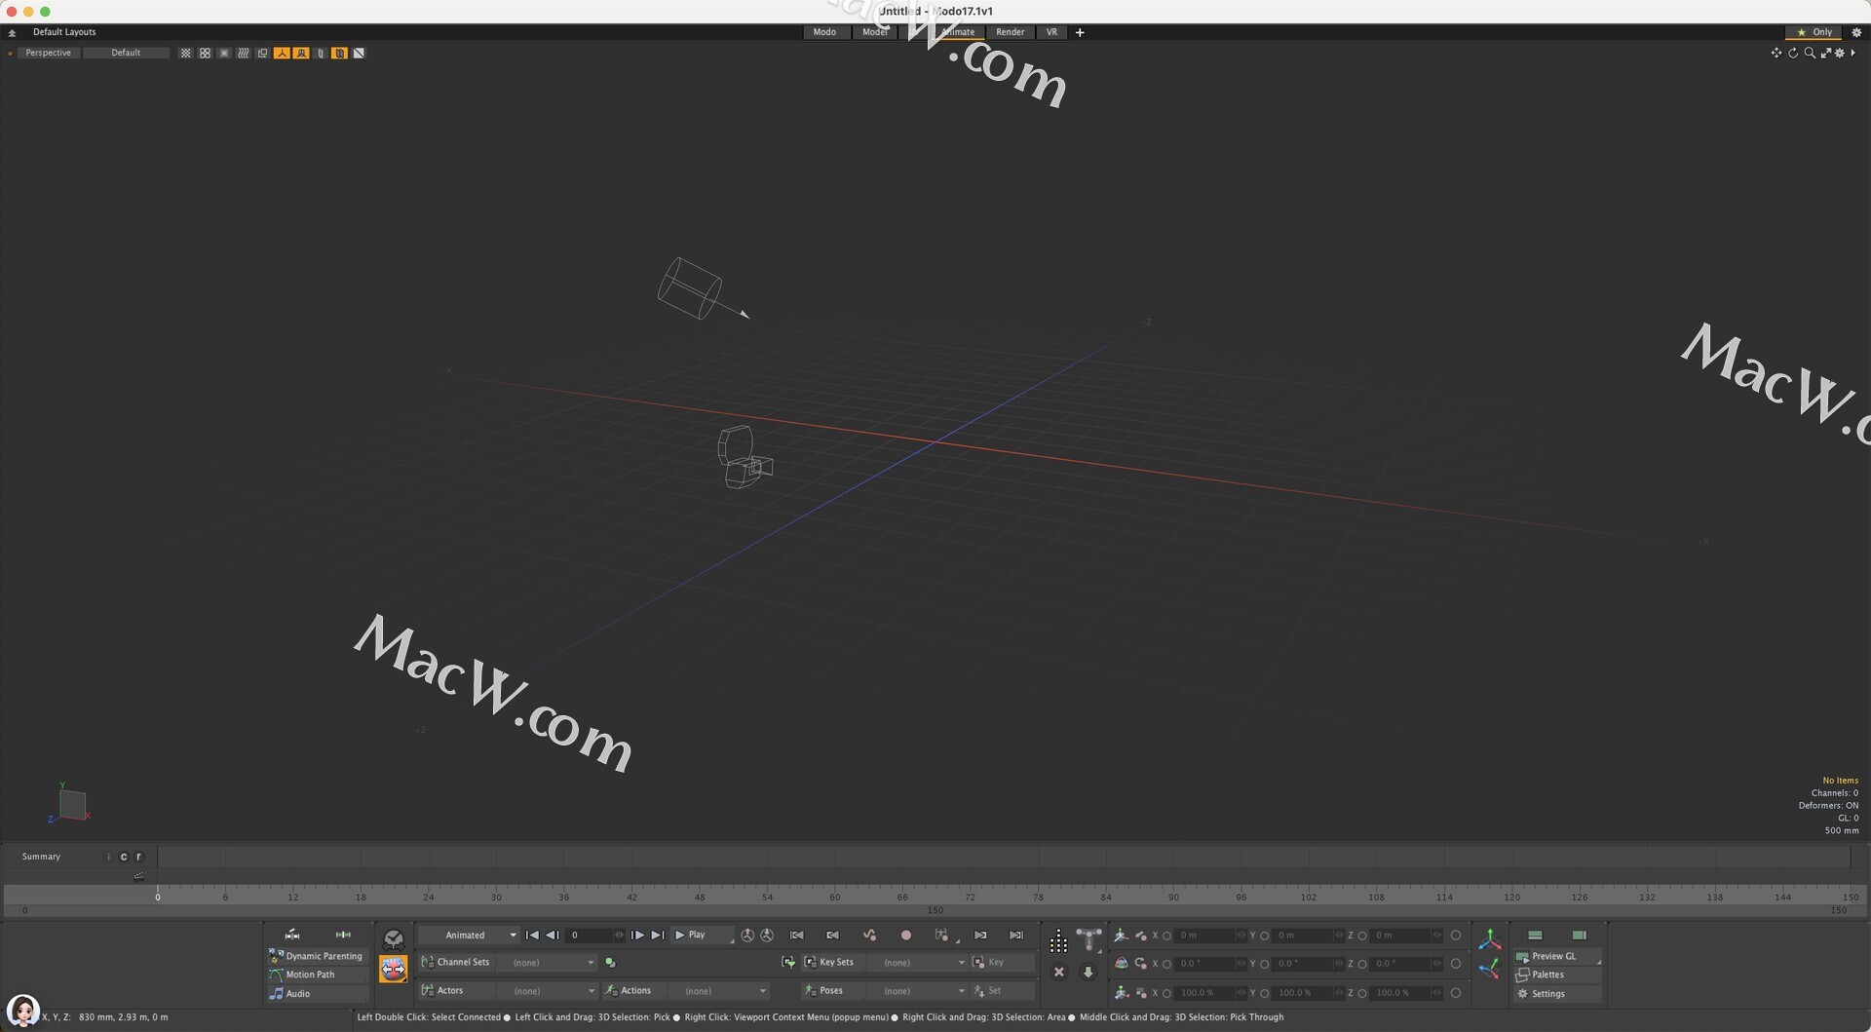Jump to the last keyframe icon

[x=1016, y=936]
